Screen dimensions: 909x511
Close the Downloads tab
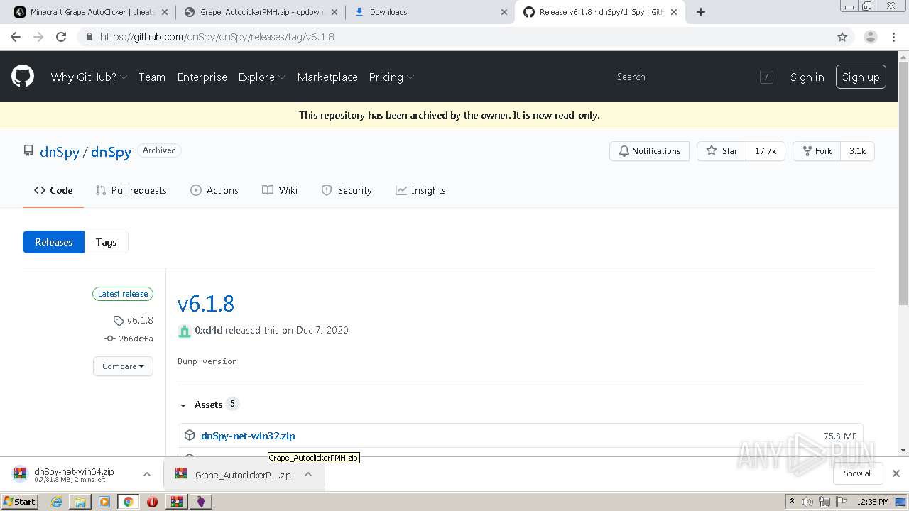coord(504,12)
